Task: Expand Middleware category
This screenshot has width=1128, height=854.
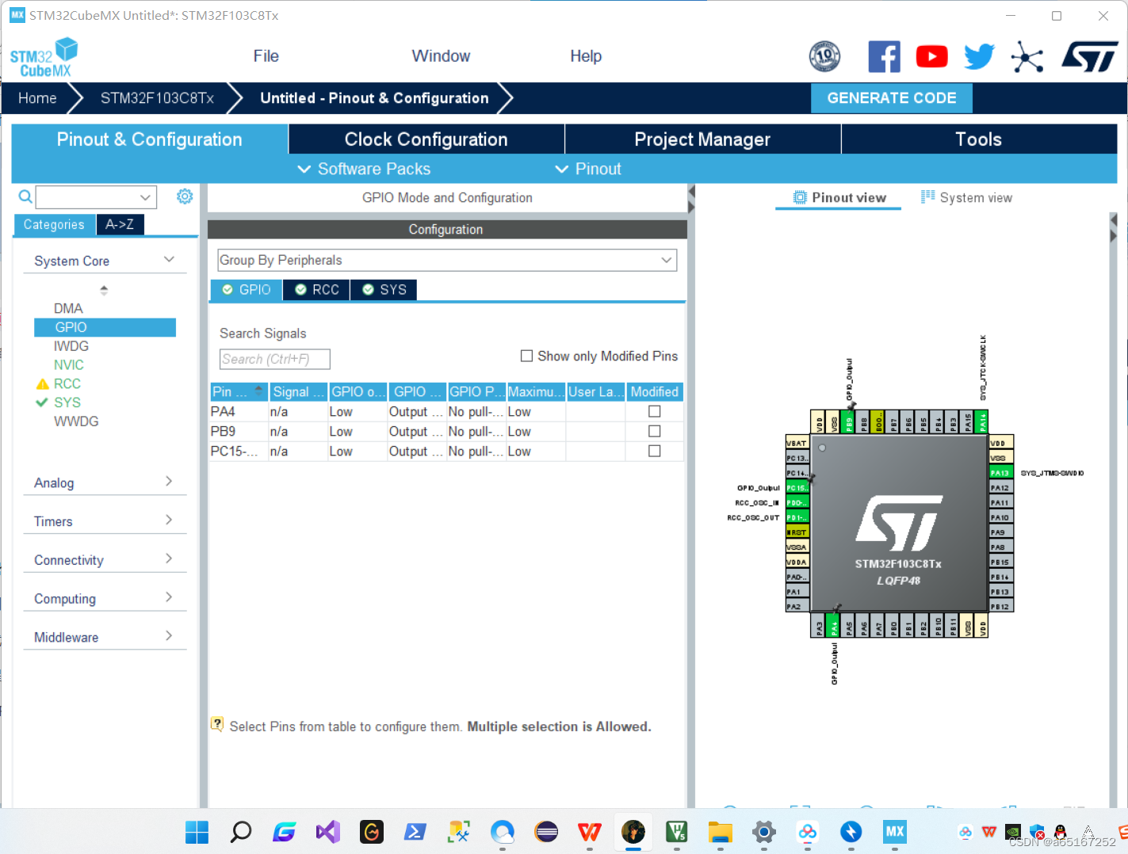Action: (x=169, y=636)
